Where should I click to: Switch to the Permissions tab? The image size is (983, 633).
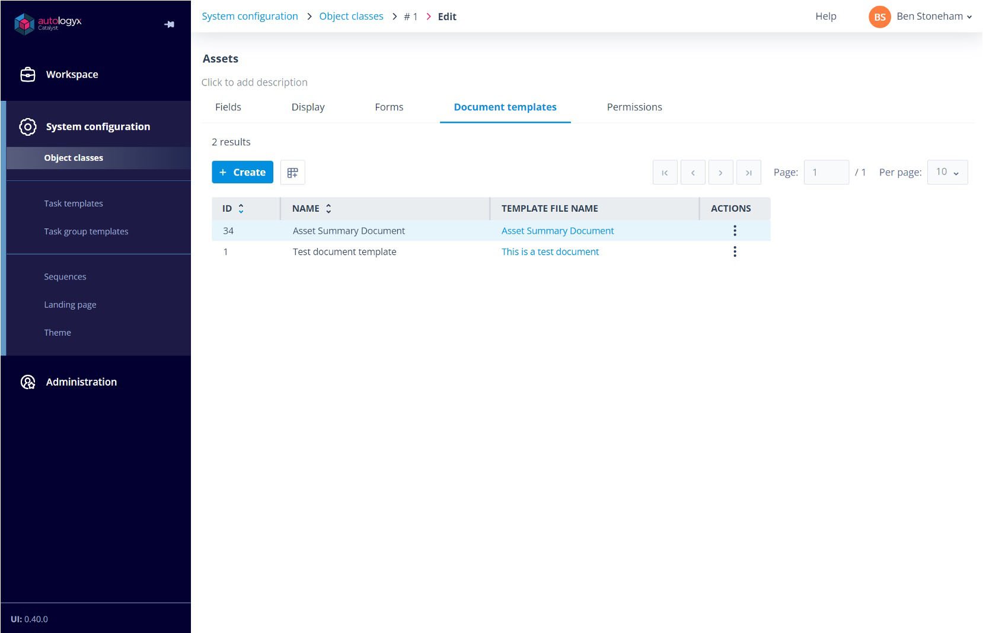(x=634, y=107)
